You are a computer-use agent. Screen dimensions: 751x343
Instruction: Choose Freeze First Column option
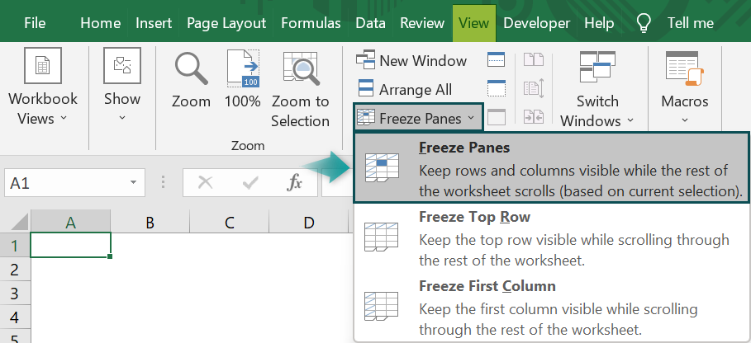pos(551,308)
